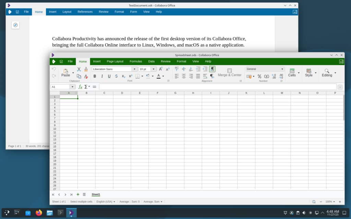Select the Strikethrough formatting icon
Image resolution: width=351 pixels, height=219 pixels.
coord(116,76)
